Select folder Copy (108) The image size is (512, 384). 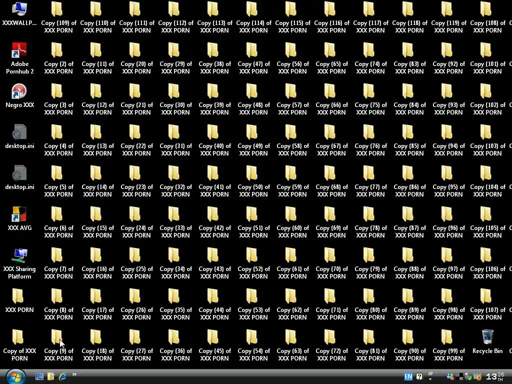pos(487,17)
